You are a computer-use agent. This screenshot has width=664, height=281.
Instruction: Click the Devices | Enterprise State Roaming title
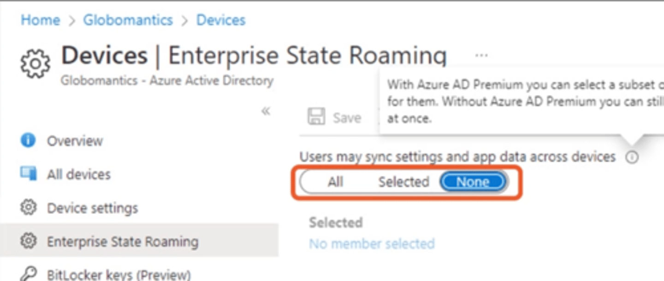click(254, 56)
